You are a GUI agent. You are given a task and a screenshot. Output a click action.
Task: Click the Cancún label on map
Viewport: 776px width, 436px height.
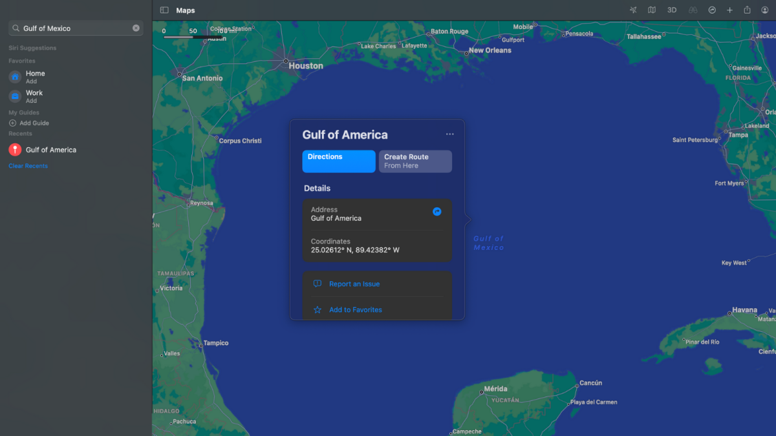click(591, 383)
